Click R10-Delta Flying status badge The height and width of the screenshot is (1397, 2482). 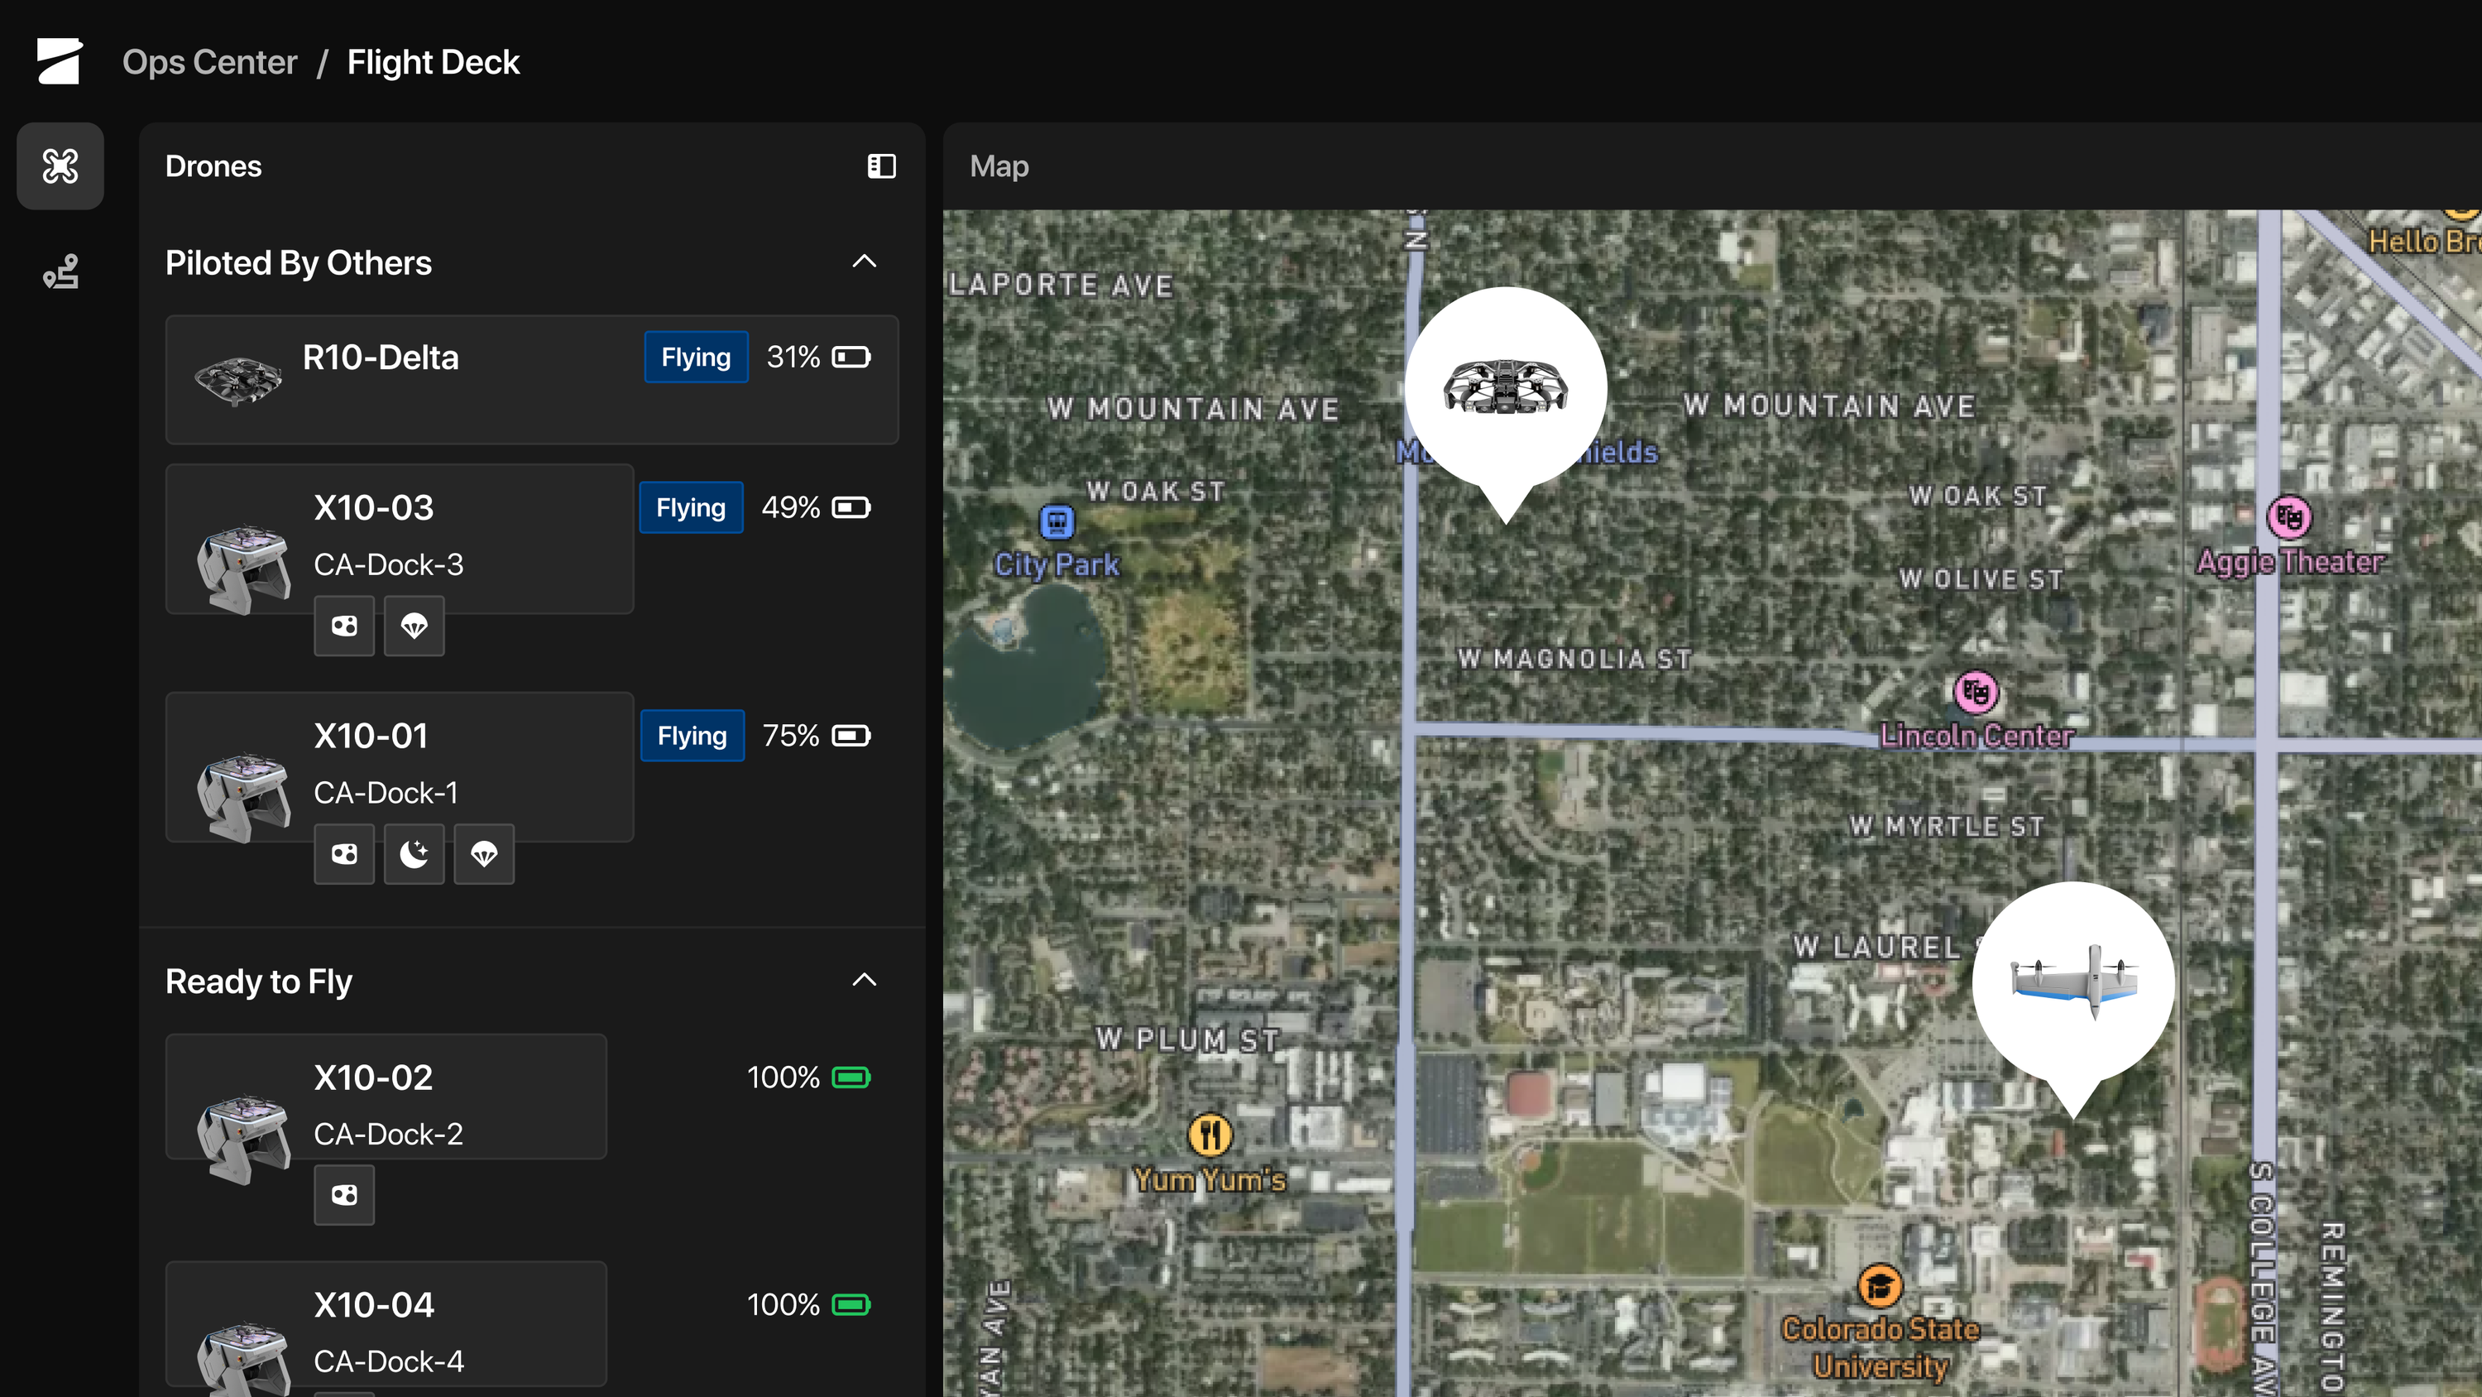coord(696,358)
